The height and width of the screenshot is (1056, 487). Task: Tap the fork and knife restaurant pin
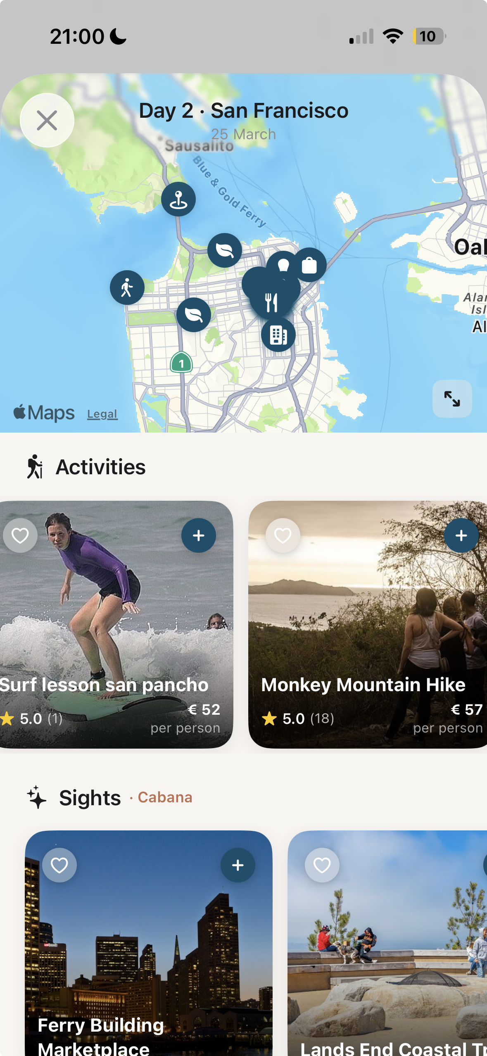tap(271, 302)
